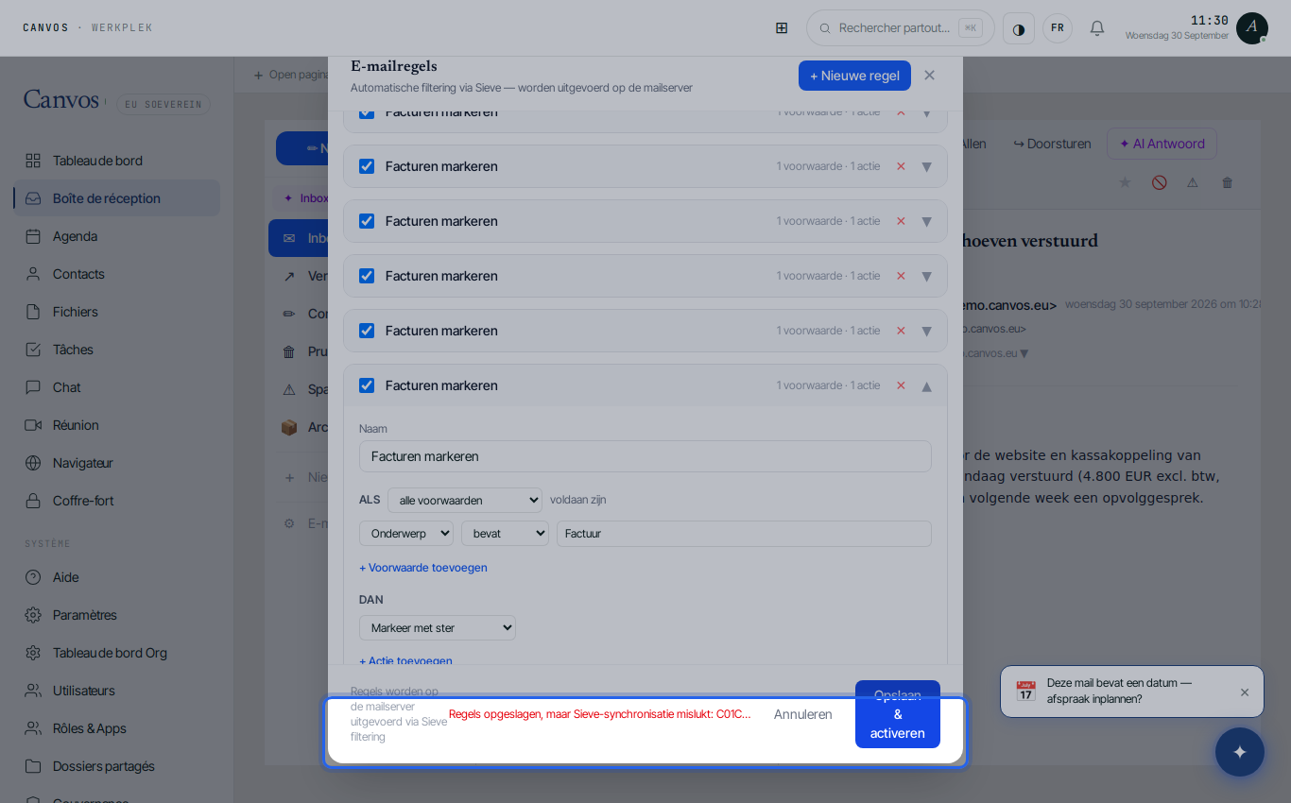Switch language with the FR button
The height and width of the screenshot is (803, 1291).
pos(1058,28)
